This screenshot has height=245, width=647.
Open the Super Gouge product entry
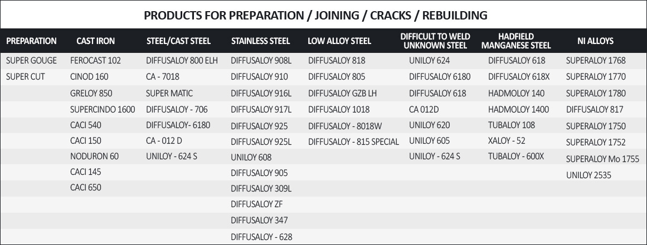32,60
